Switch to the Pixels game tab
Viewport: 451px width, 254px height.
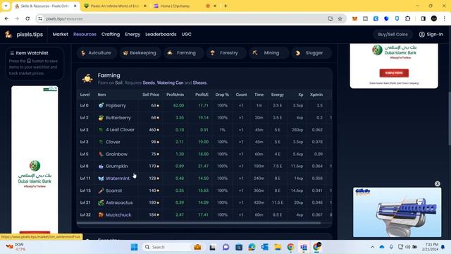click(x=115, y=6)
